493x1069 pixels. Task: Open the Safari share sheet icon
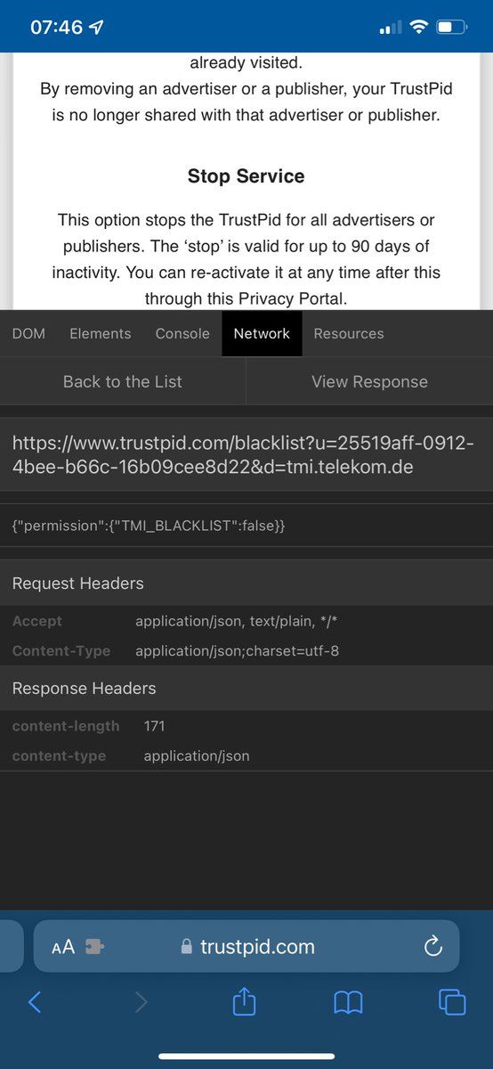pos(244,1001)
